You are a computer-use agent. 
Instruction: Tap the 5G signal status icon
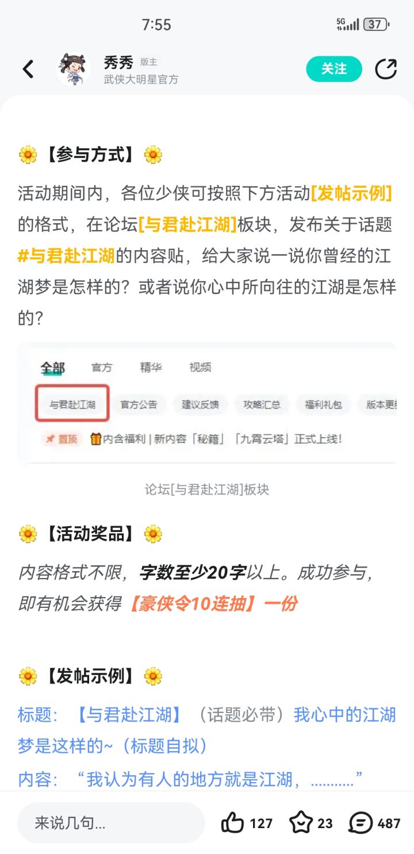click(348, 24)
